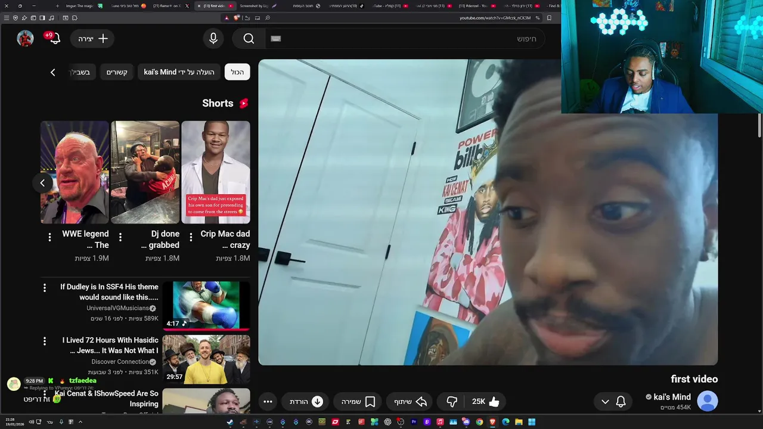Open the taskbar volume icon
The height and width of the screenshot is (429, 763).
pyautogui.click(x=31, y=422)
